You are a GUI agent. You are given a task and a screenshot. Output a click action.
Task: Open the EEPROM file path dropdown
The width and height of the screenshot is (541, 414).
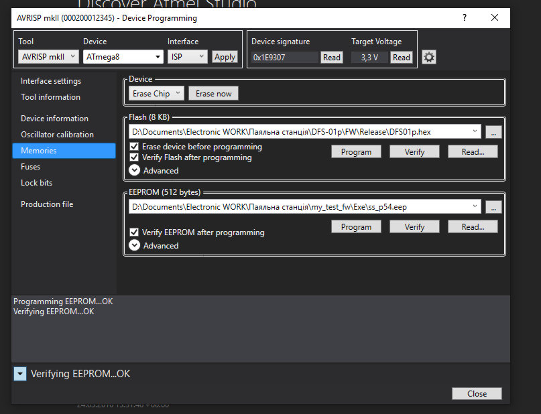pos(475,206)
